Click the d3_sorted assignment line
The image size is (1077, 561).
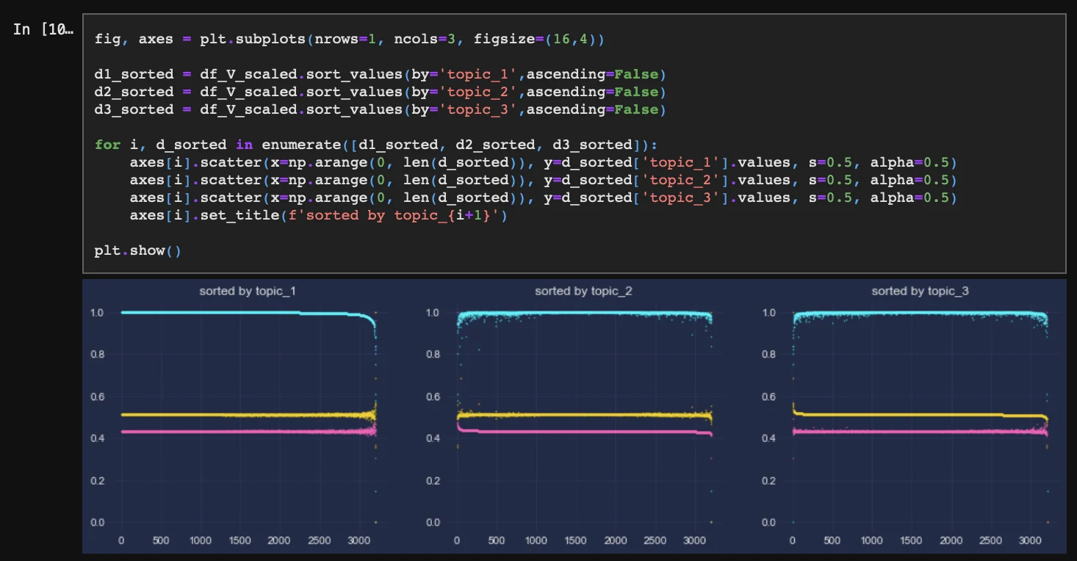tap(380, 109)
